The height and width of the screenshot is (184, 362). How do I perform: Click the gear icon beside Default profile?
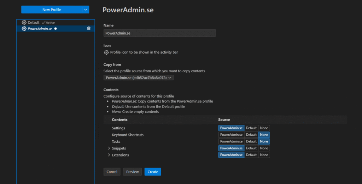pos(24,23)
